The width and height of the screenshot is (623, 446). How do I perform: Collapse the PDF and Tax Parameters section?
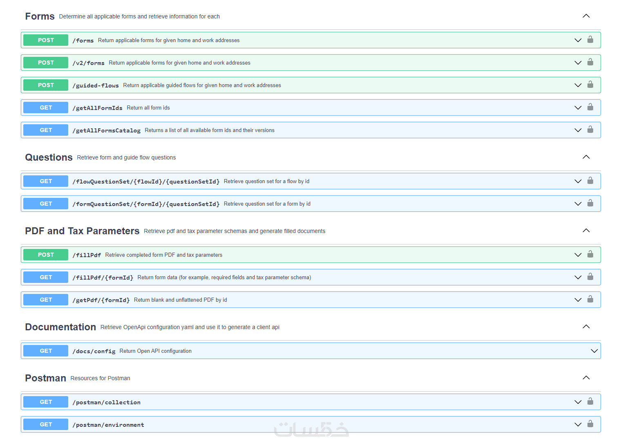point(586,231)
